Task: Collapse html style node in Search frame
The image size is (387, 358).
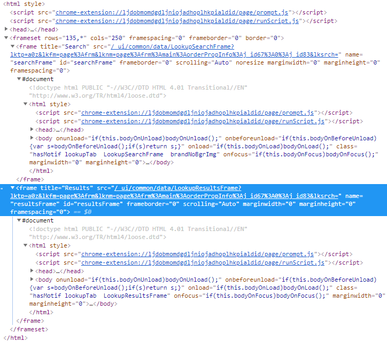Action: coord(25,104)
